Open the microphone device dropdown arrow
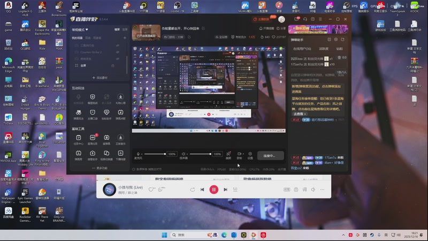 141,154
